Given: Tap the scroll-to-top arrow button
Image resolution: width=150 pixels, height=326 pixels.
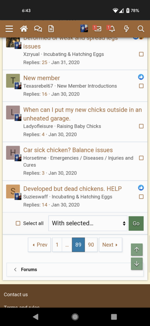Looking at the screenshot, I should 136,250.
